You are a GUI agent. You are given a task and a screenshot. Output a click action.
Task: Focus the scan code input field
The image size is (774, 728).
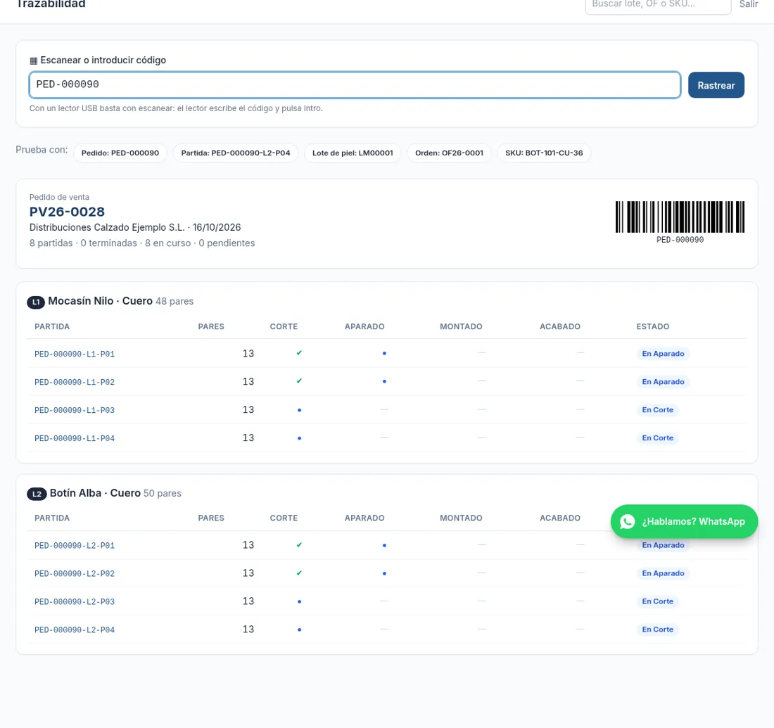[355, 85]
